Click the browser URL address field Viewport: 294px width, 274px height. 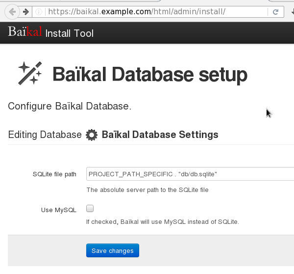pos(147,12)
